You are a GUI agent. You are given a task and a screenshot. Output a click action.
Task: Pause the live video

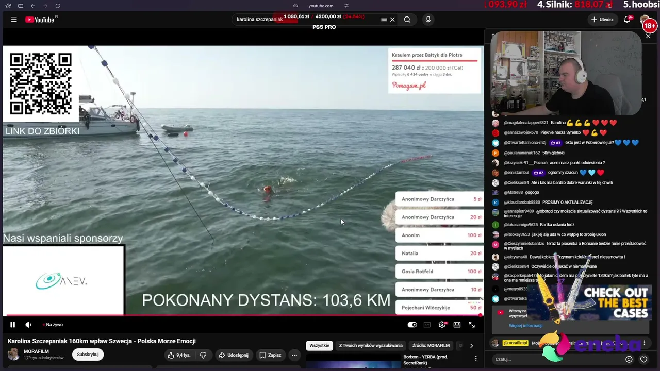[x=12, y=325]
